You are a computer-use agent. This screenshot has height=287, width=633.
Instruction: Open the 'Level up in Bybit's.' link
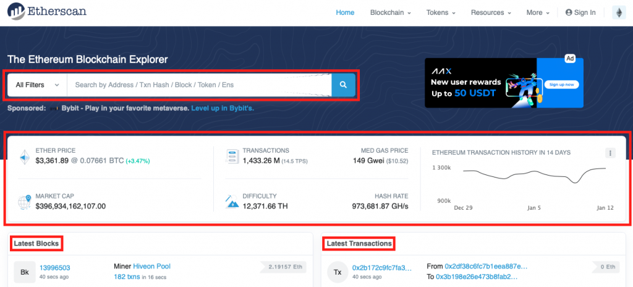pyautogui.click(x=223, y=108)
